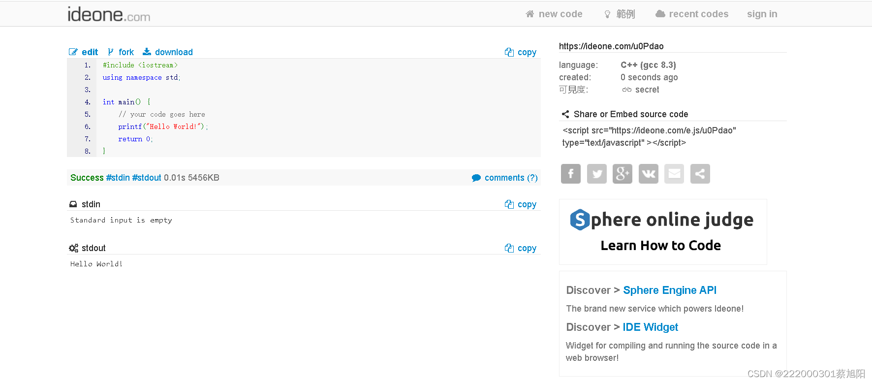This screenshot has width=872, height=383.
Task: Copy the stdout contents
Action: (527, 248)
